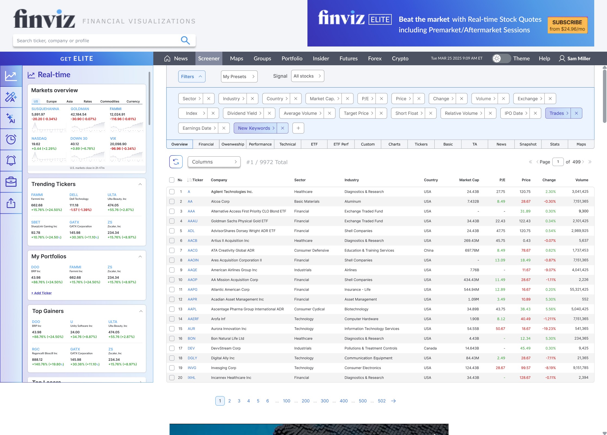Click the user profile icon

tap(562, 58)
